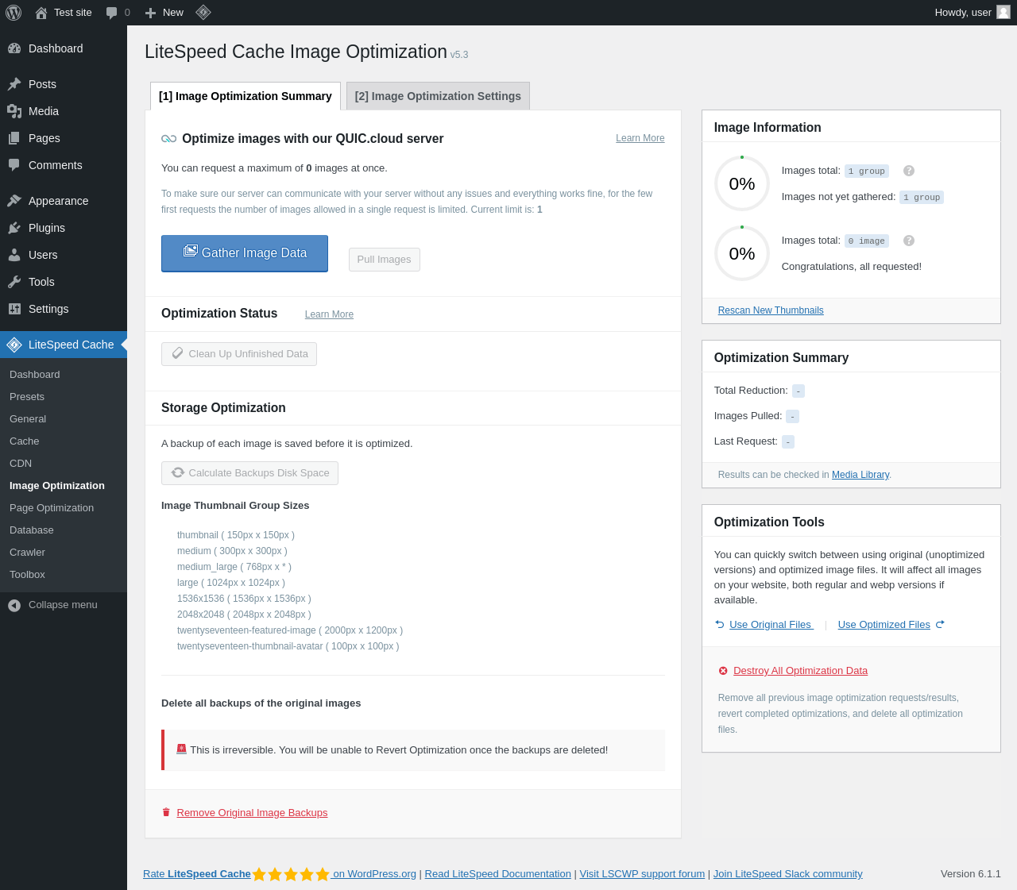Click the LiteSpeed Cache sidebar logo icon

[14, 345]
